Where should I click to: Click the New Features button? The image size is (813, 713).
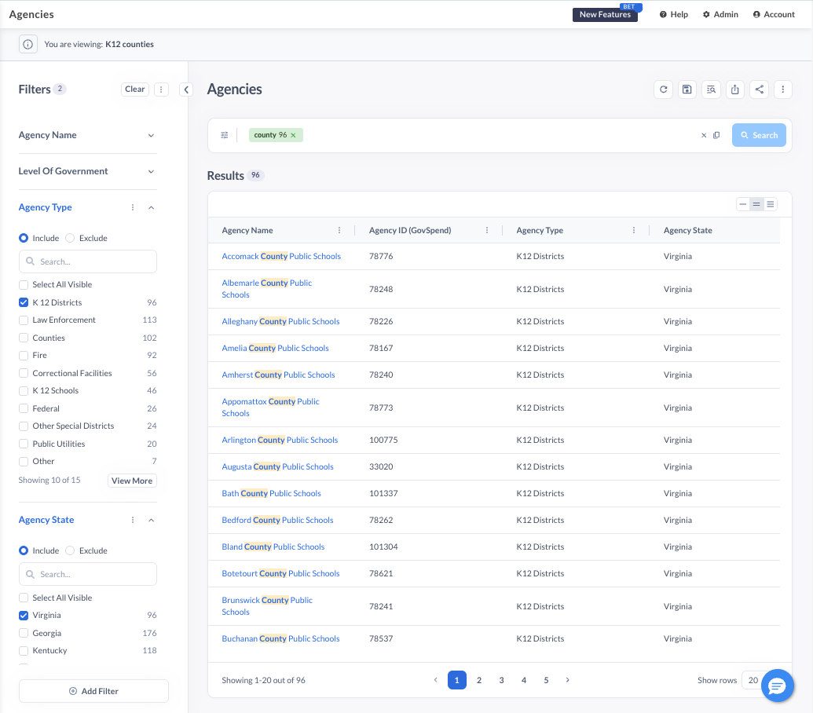(605, 14)
